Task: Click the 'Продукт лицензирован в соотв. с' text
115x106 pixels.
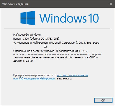Action: pyautogui.click(x=35, y=75)
